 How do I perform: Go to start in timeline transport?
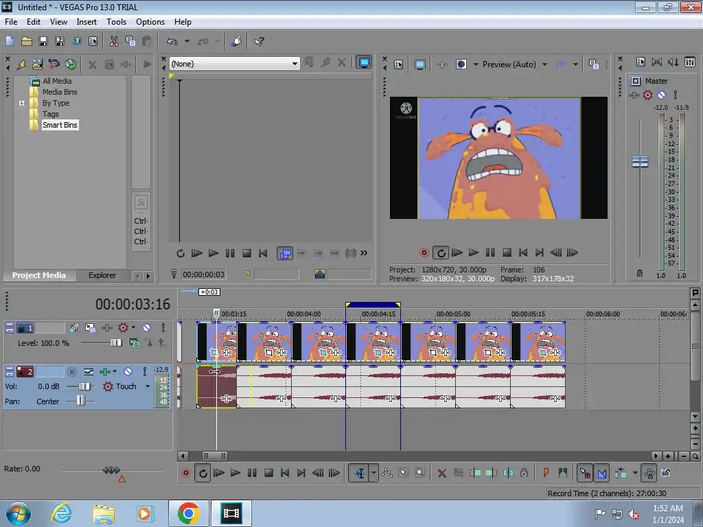[285, 473]
